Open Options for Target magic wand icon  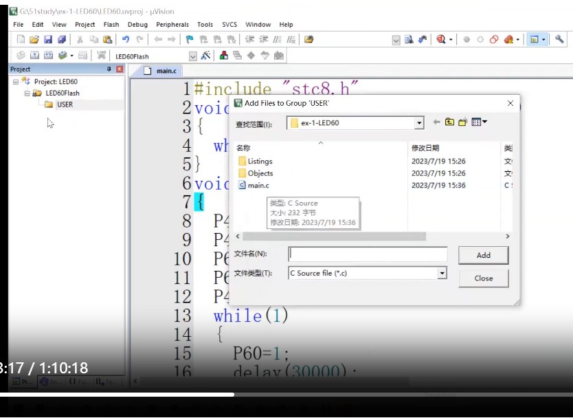point(205,56)
